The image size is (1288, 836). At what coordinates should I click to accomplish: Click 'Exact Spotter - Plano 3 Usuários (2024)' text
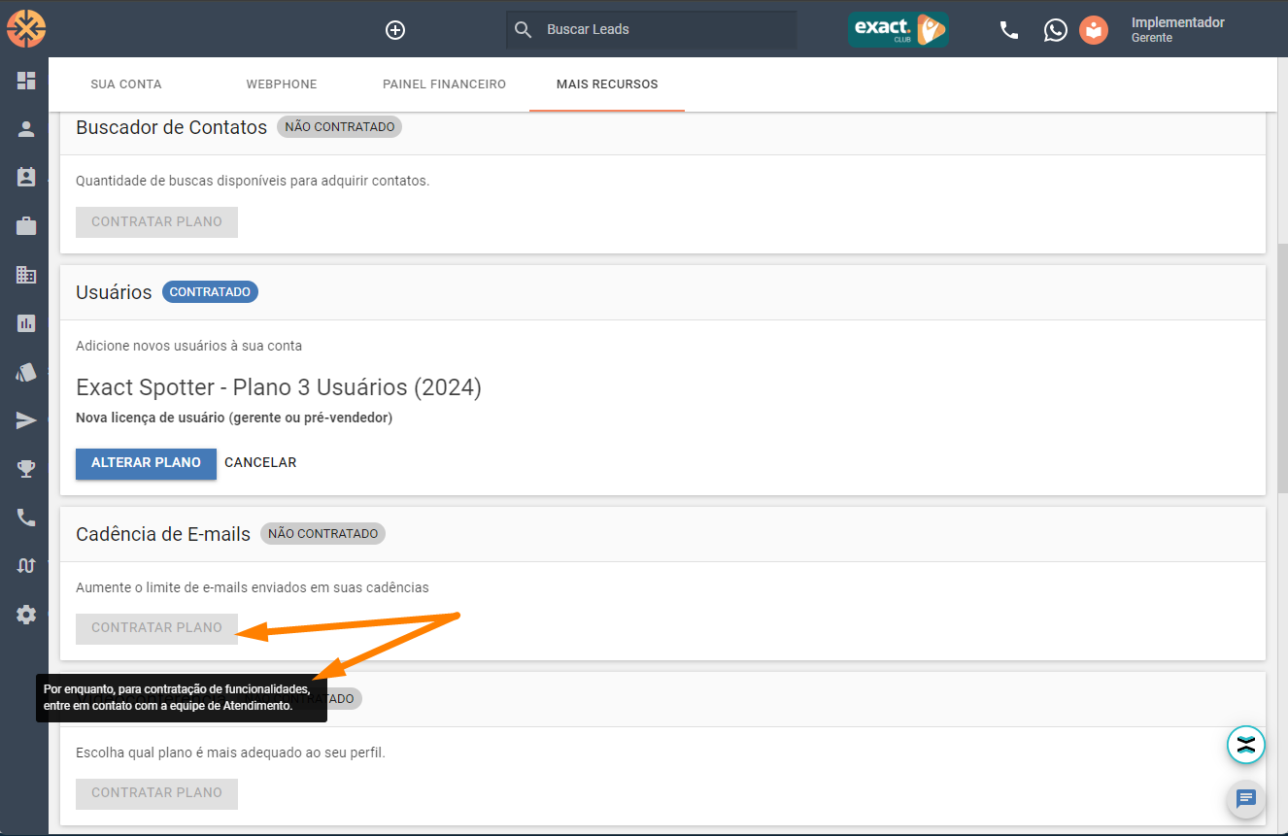[x=279, y=387]
